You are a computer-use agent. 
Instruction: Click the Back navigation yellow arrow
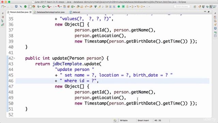click(142, 6)
